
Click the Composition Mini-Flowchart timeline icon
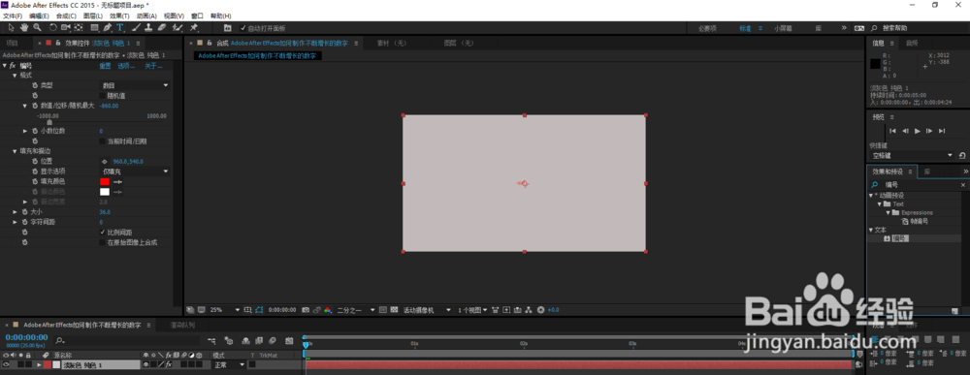point(211,340)
